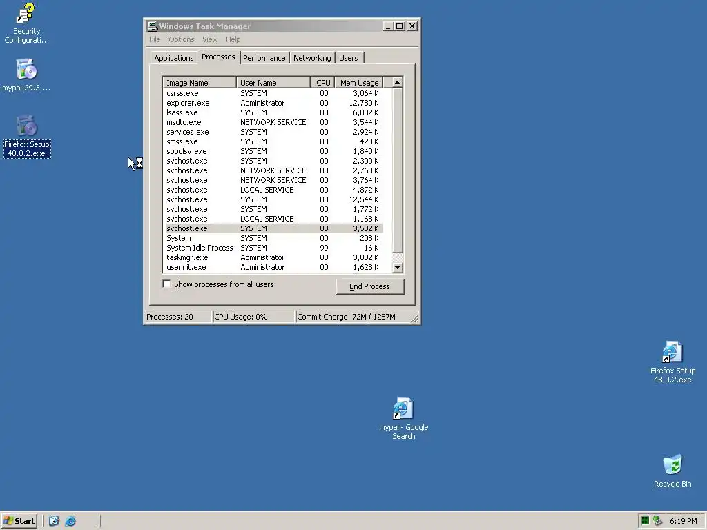Click the Task Manager resize grip corner
The image size is (707, 530).
(x=415, y=319)
